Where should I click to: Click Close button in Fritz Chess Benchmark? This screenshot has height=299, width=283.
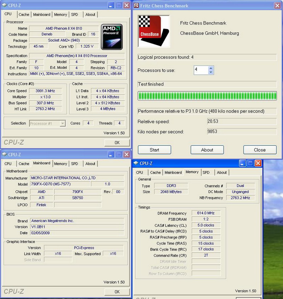[260, 150]
